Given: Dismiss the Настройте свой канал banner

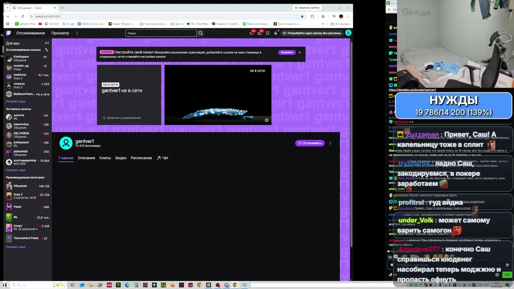Looking at the screenshot, I should [300, 52].
